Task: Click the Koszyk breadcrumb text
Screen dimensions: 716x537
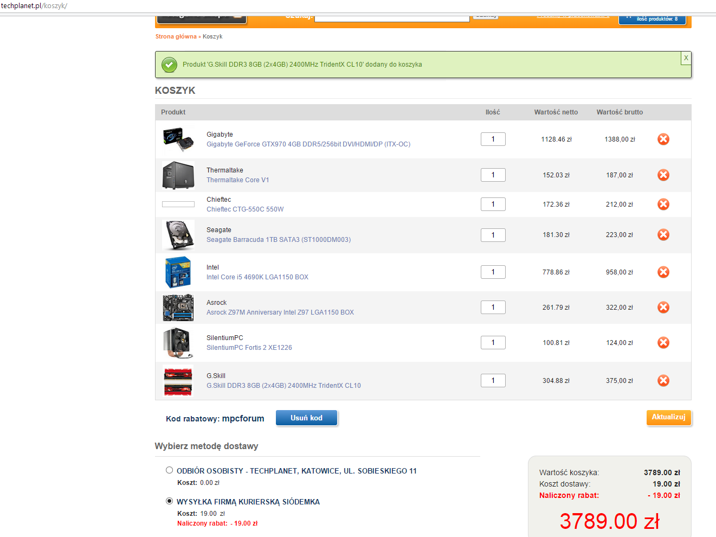Action: tap(212, 37)
